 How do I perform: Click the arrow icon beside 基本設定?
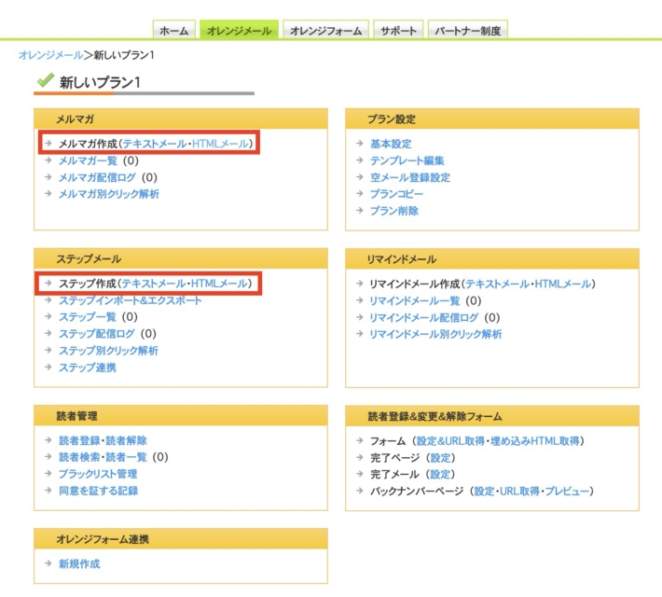(x=360, y=144)
